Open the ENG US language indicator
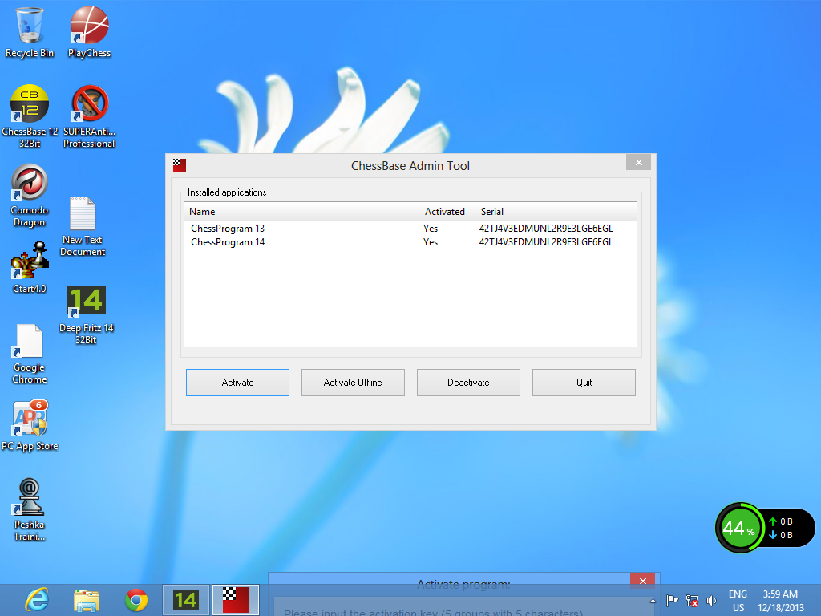Screen dimensions: 821x616 point(738,601)
